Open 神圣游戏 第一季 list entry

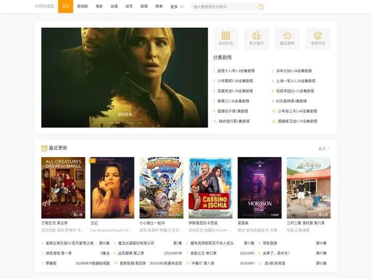75,253
